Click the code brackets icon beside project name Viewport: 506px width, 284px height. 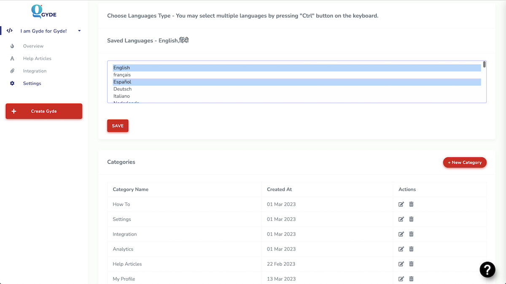pos(10,31)
